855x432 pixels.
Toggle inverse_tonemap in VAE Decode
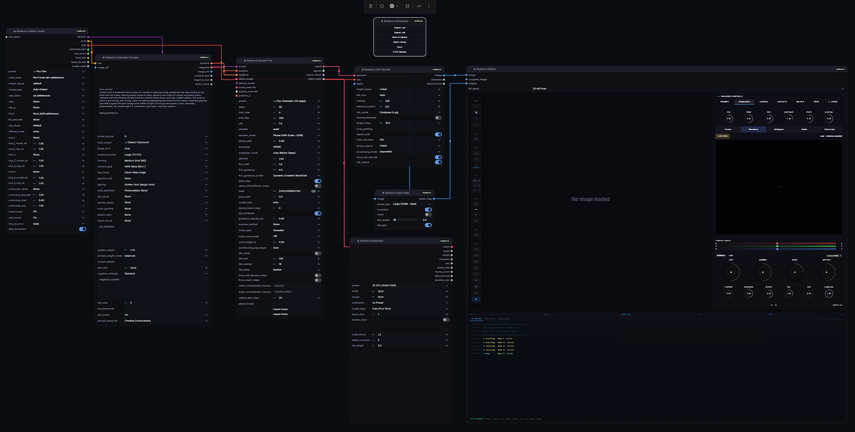438,118
